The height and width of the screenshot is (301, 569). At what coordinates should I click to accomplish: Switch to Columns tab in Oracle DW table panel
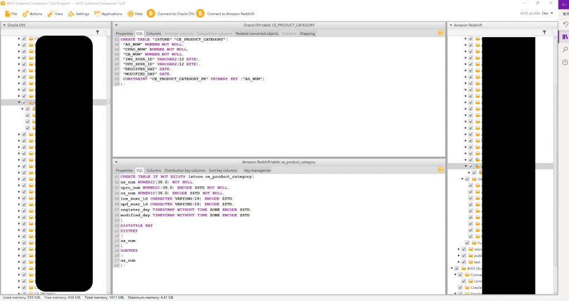click(153, 33)
